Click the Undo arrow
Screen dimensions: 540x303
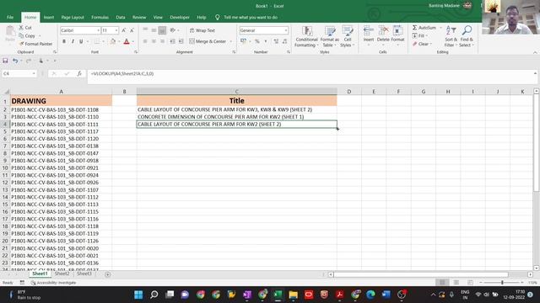coord(15,61)
